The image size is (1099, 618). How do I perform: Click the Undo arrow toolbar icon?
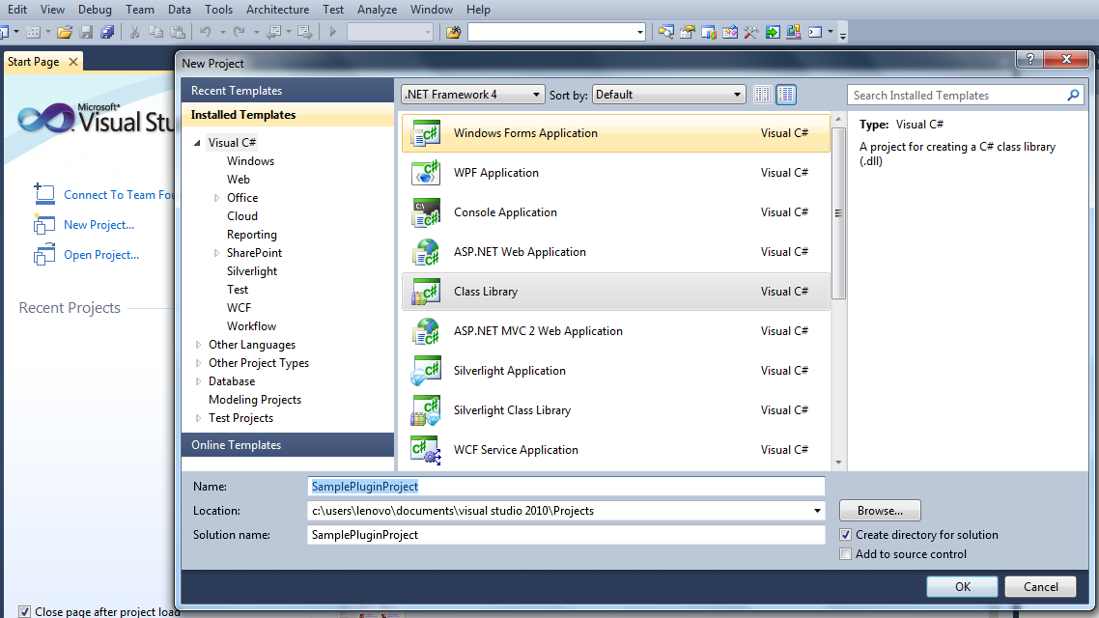[x=206, y=32]
